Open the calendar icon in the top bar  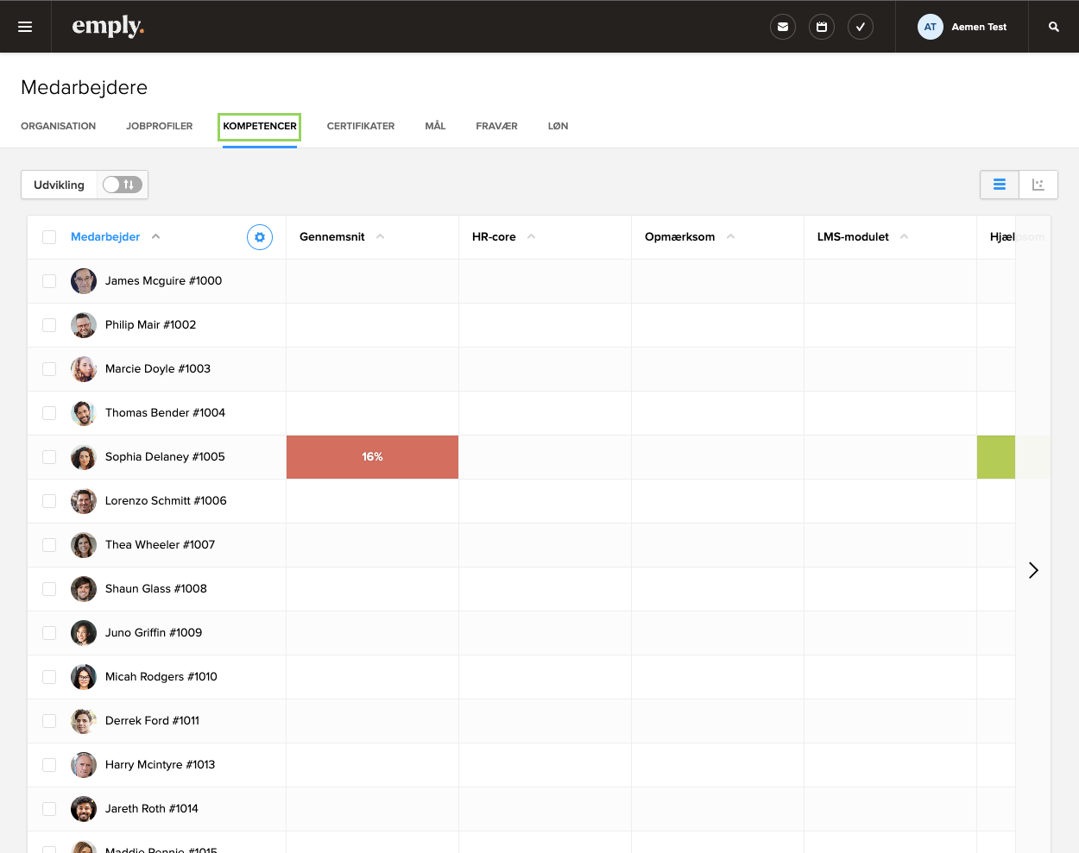tap(821, 27)
